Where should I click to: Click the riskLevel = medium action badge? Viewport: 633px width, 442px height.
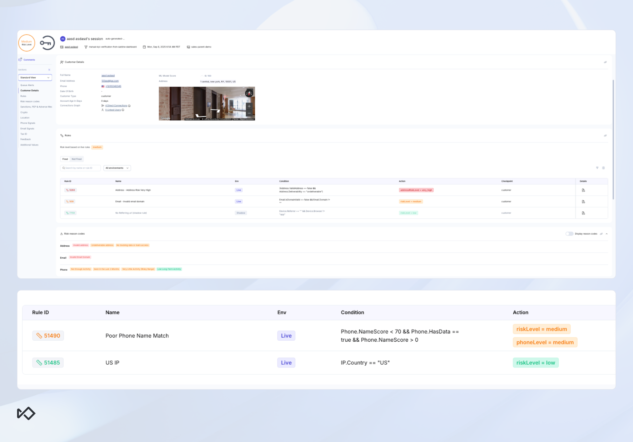[410, 201]
